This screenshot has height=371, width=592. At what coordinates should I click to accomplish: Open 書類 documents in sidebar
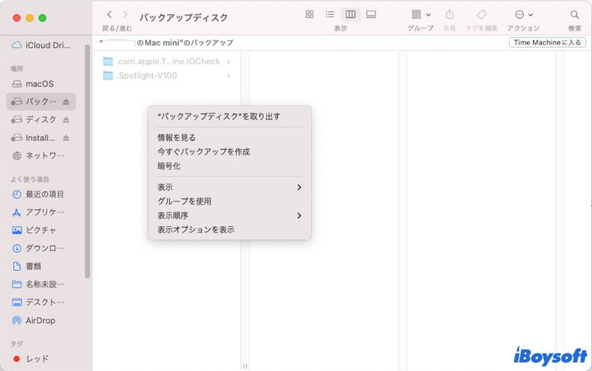pyautogui.click(x=26, y=266)
